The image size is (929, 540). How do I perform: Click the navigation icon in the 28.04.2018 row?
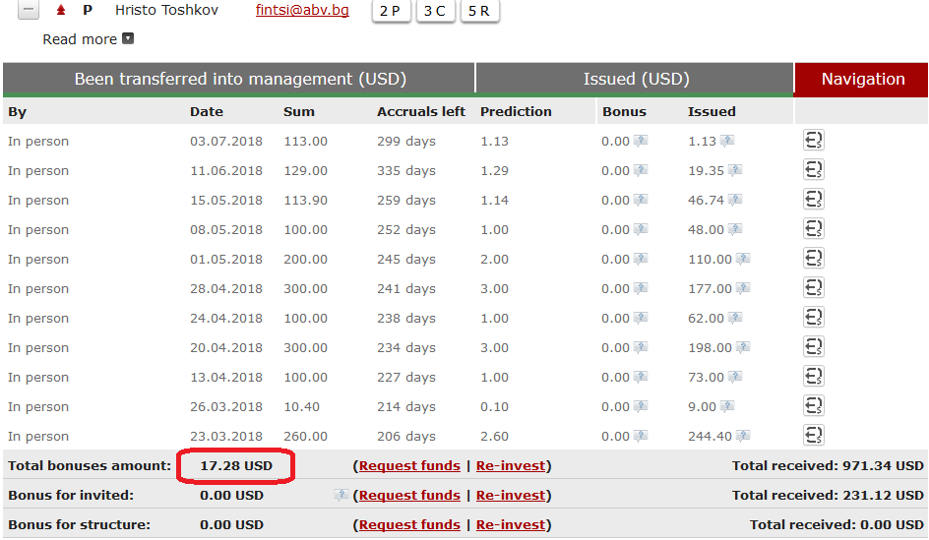(x=814, y=288)
